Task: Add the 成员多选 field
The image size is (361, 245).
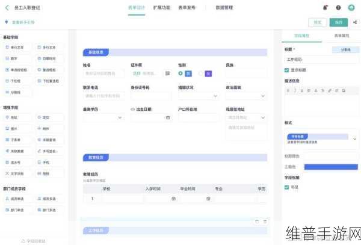Action: pos(49,199)
